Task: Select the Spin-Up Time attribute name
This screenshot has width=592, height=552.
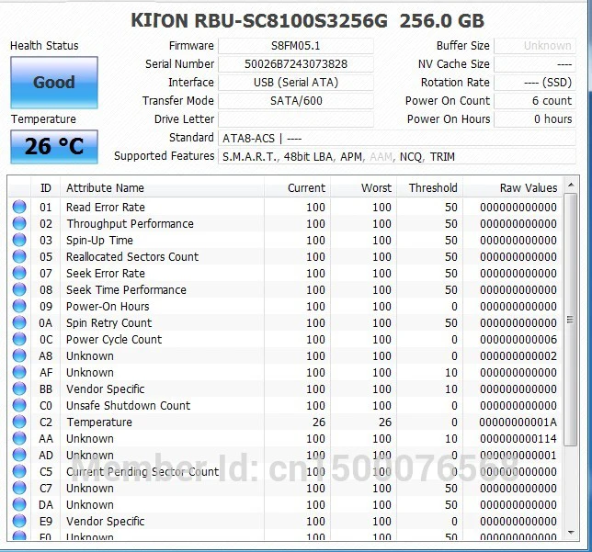Action: pyautogui.click(x=99, y=241)
